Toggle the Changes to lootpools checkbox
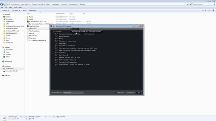Viewport: 216px width, 121px height. coord(56,46)
